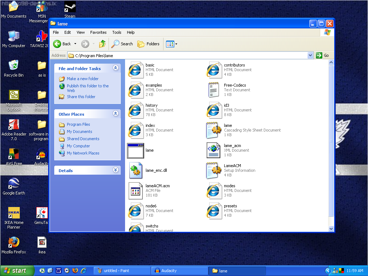Collapse the File and Folder Tasks panel
The image size is (368, 276).
[x=115, y=68]
